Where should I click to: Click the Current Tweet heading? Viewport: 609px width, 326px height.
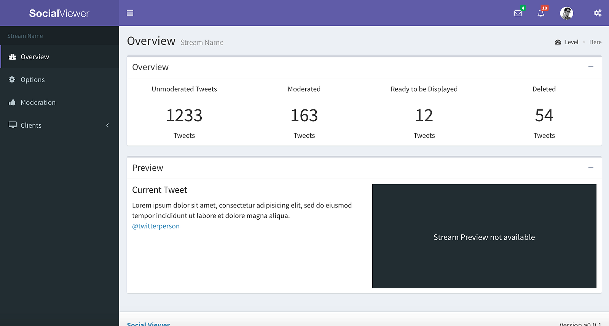coord(159,190)
